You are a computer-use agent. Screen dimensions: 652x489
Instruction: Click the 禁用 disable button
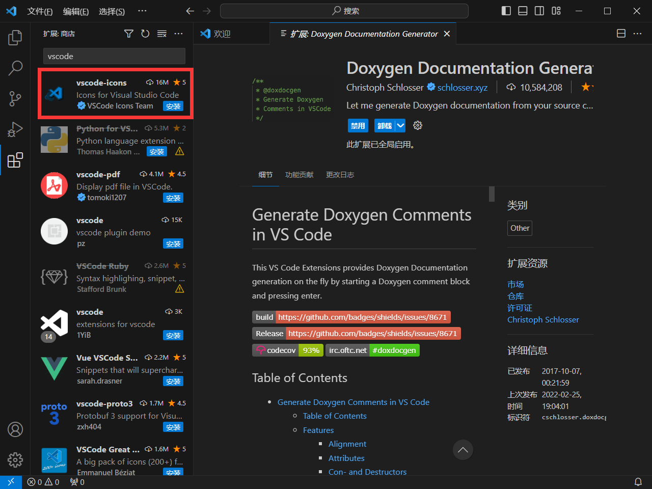coord(358,125)
